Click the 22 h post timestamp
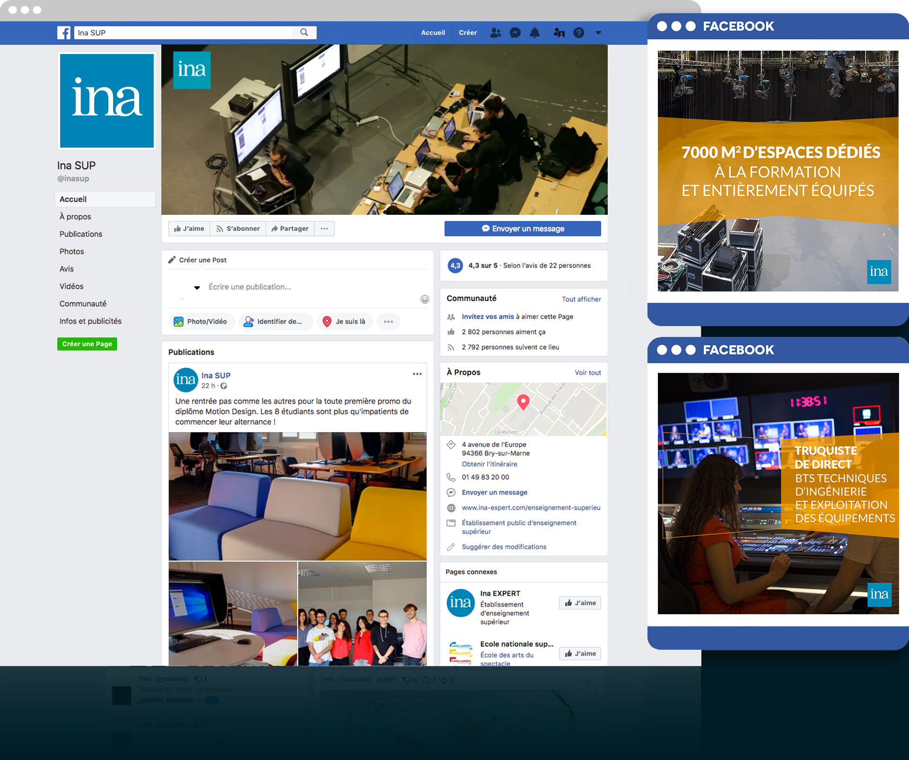 click(208, 386)
